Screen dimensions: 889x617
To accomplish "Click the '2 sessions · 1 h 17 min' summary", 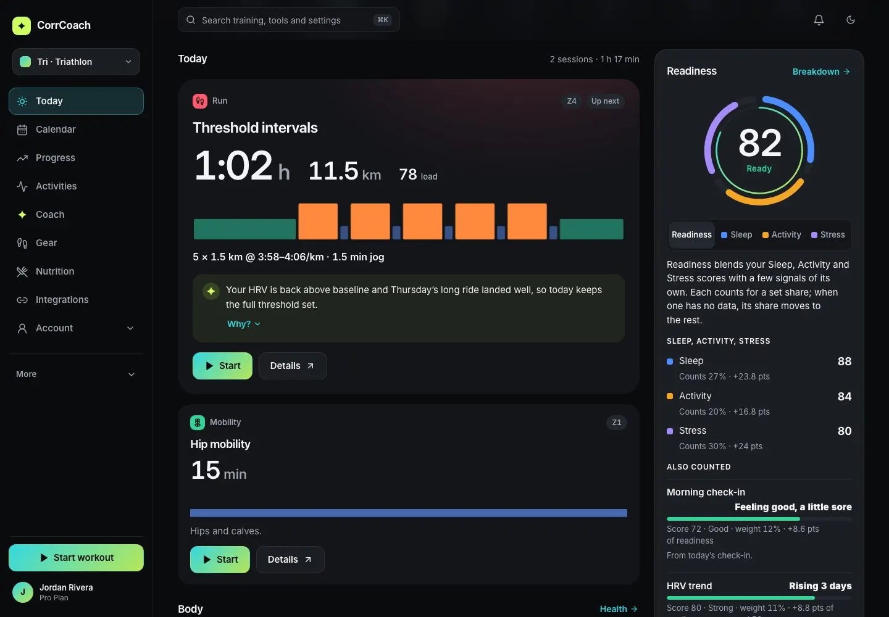I will [x=595, y=59].
